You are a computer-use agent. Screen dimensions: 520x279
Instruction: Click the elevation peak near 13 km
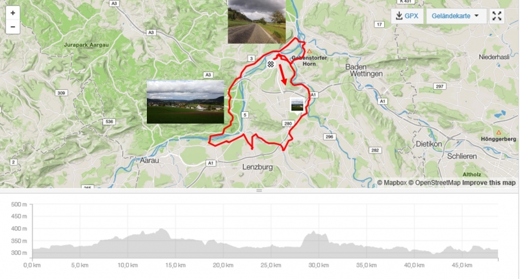point(161,229)
